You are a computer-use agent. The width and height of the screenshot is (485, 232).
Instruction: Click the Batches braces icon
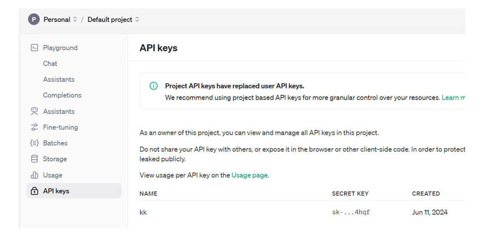tap(34, 143)
